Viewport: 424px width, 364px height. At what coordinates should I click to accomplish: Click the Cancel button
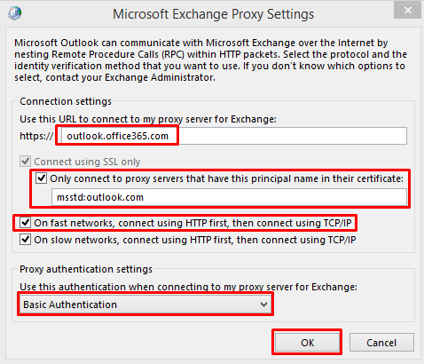[x=381, y=343]
